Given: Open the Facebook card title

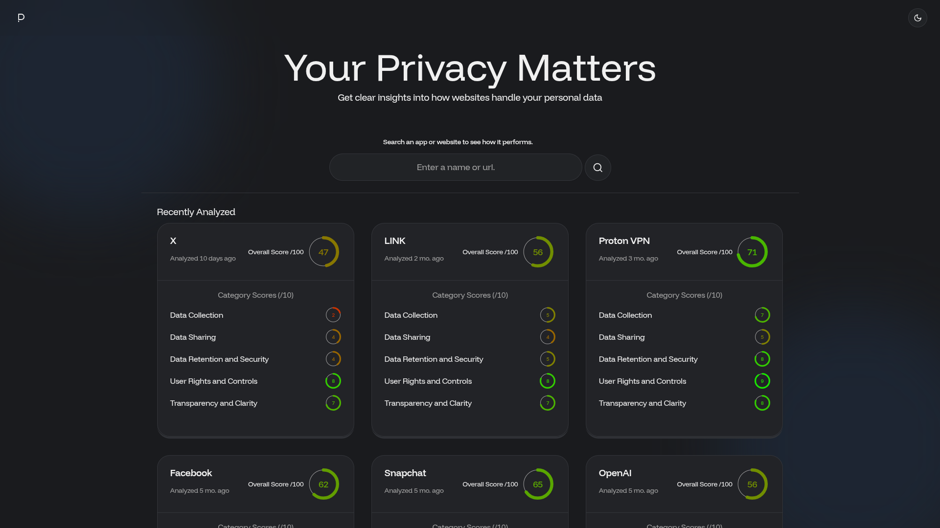Looking at the screenshot, I should 191,473.
